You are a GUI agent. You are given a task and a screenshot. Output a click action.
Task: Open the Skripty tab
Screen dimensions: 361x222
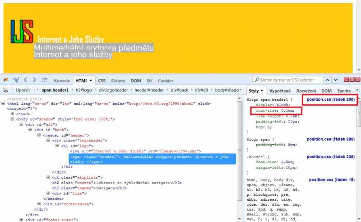point(118,81)
